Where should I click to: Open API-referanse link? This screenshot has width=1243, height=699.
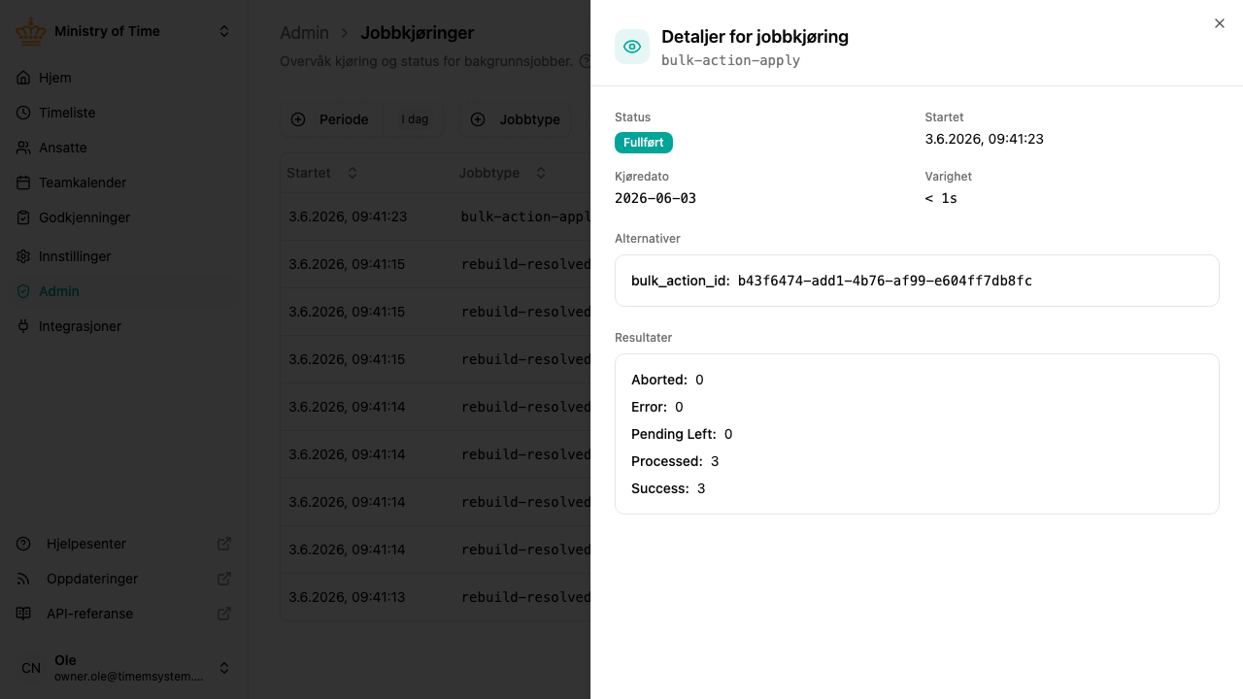(124, 614)
